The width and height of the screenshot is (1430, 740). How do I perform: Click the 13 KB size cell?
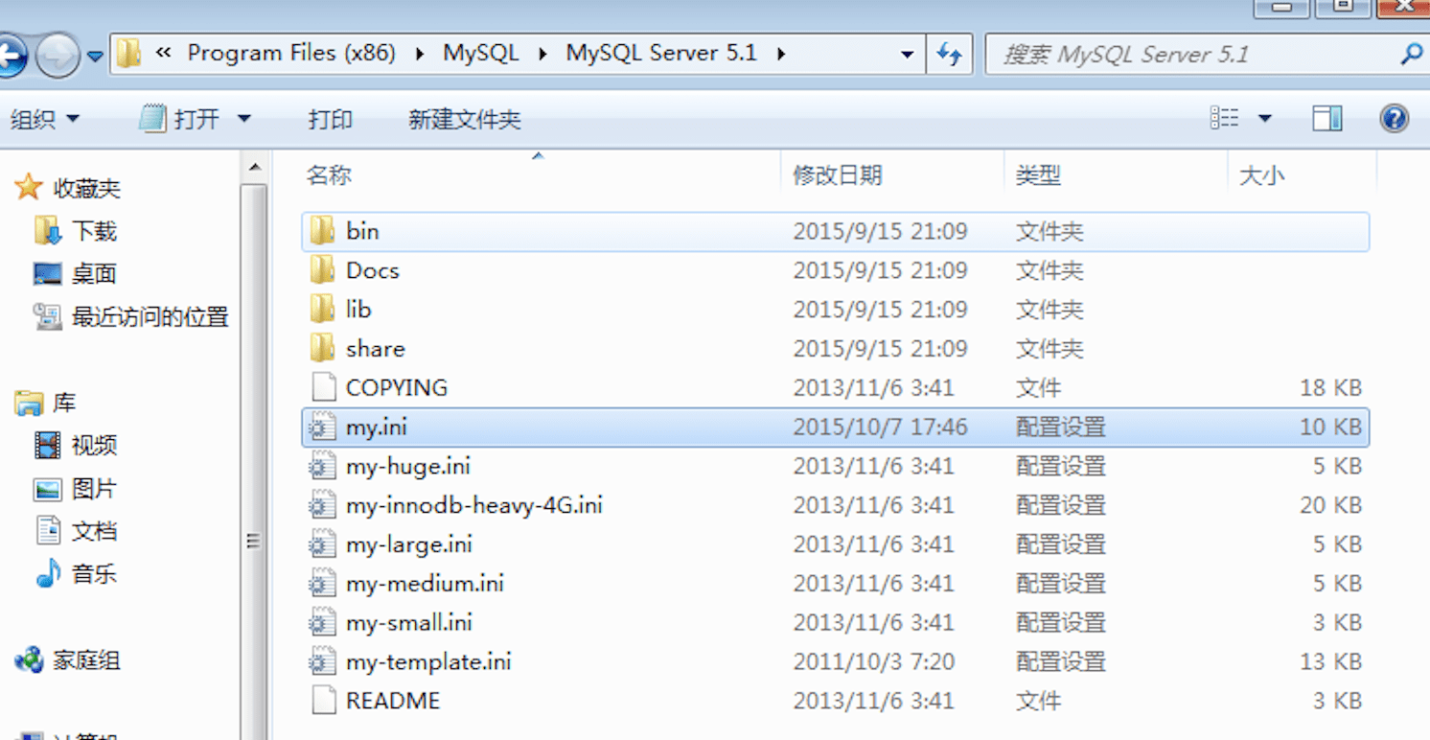(1330, 661)
